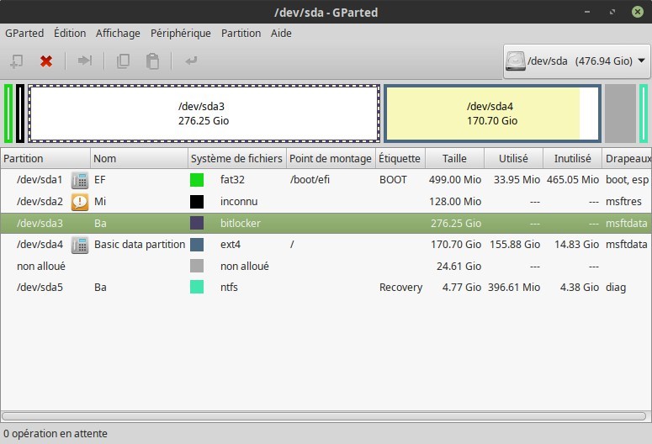Click the warning icon on /dev/sda2 row
The image size is (652, 444).
pos(79,202)
